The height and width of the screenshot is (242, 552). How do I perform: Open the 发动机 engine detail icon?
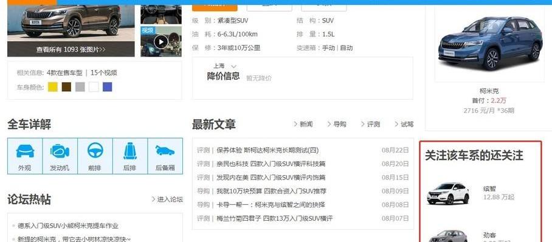[x=60, y=156]
